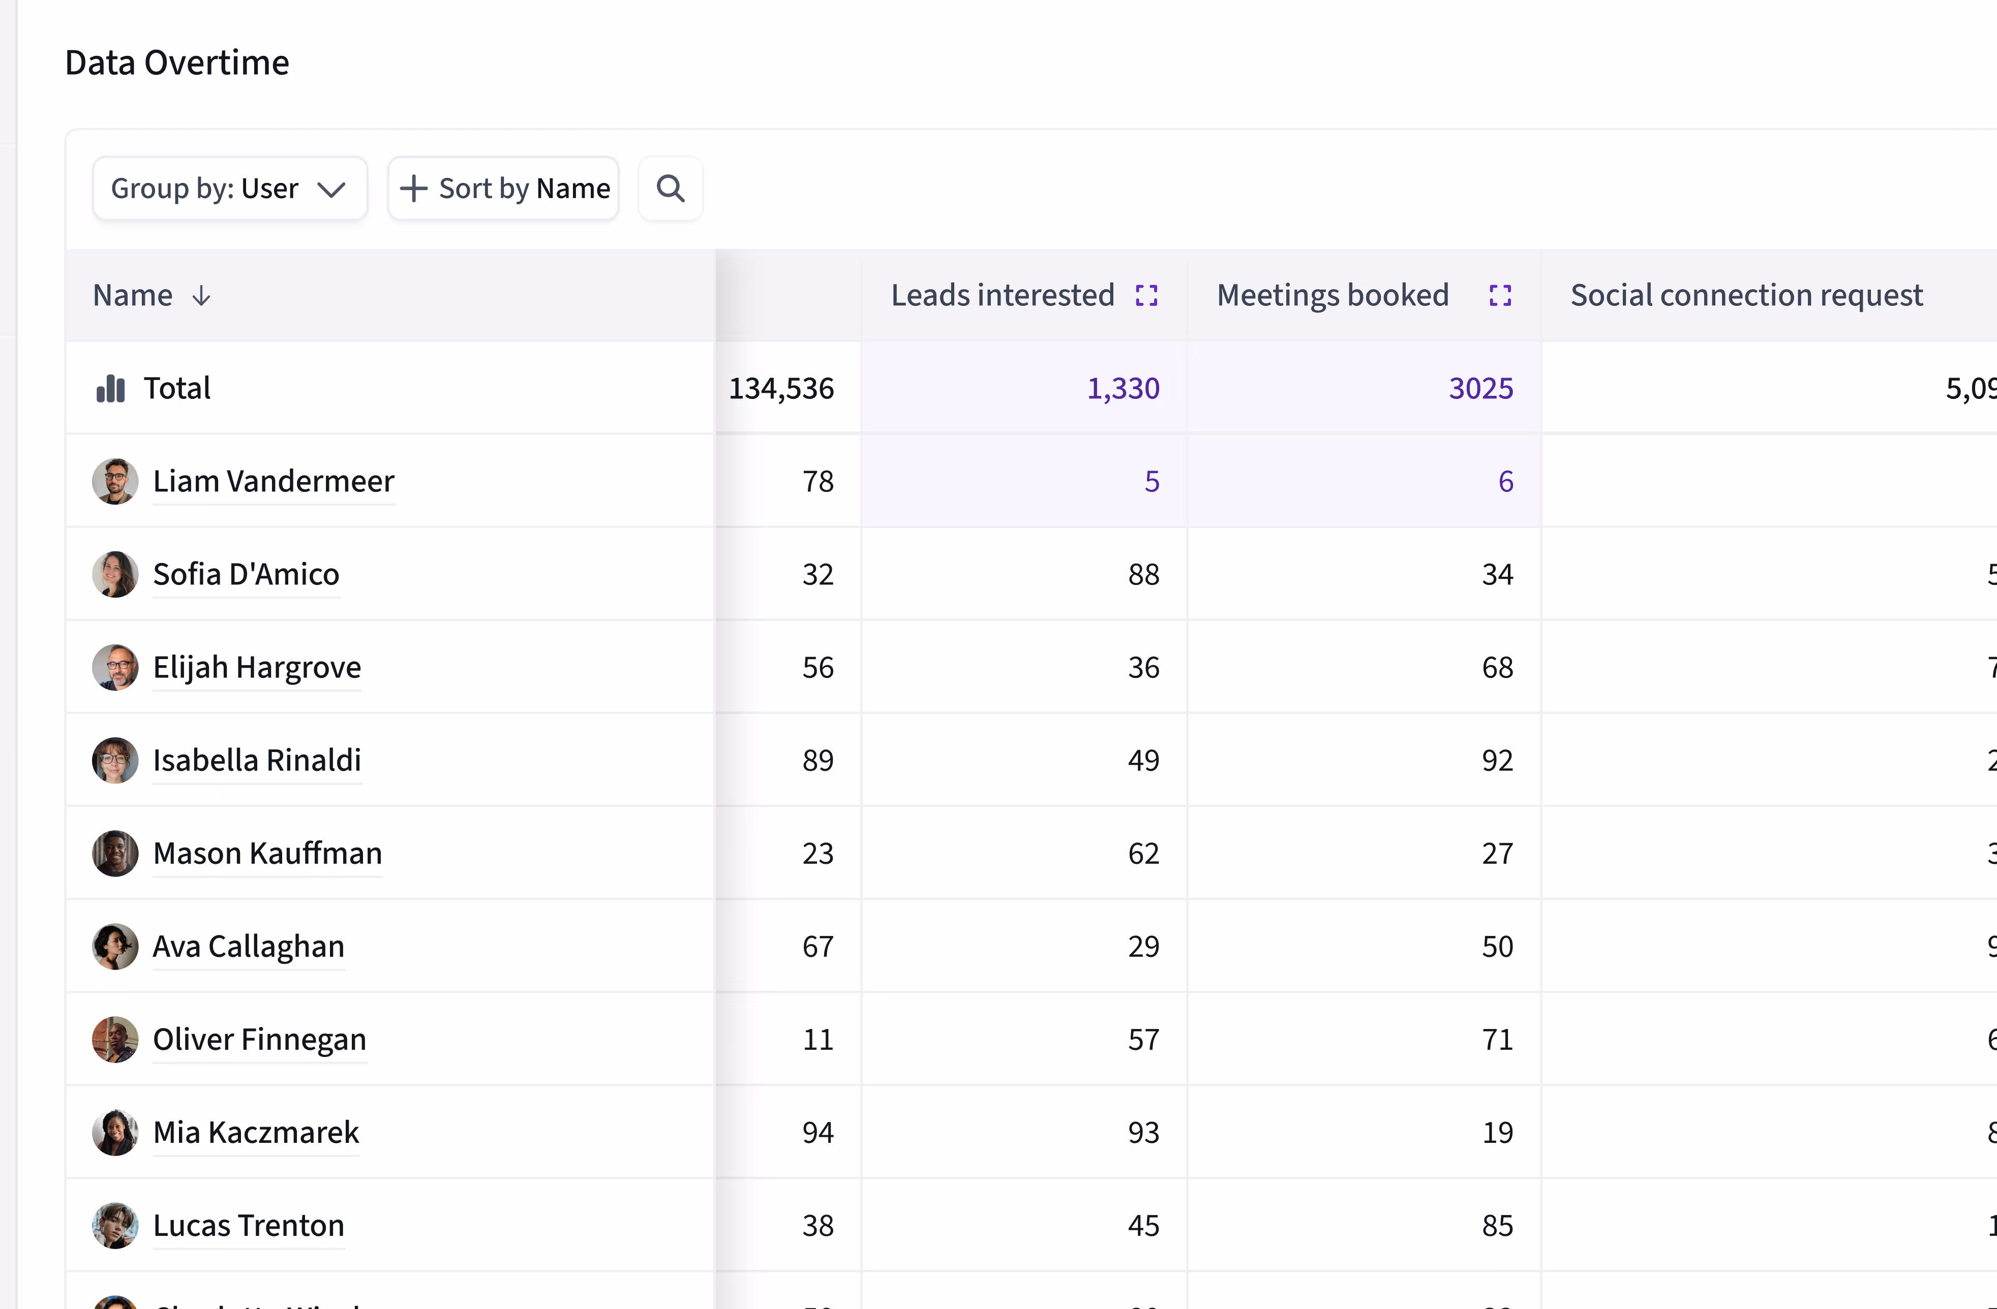Click Total Leads interested value 1,330
Viewport: 1997px width, 1309px height.
coord(1124,388)
